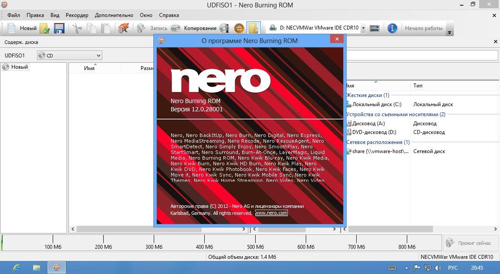
Task: Click the disc copy icon beside Копирование
Action: point(176,28)
